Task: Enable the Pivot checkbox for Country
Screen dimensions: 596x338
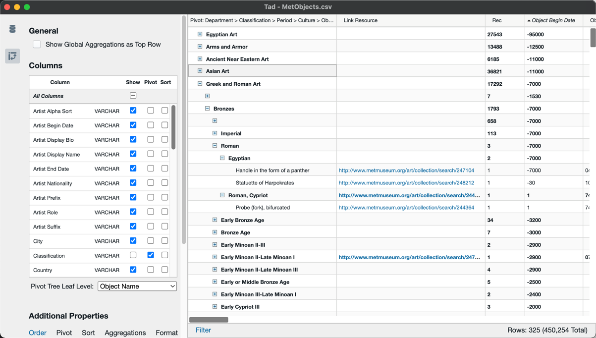Action: pos(150,270)
